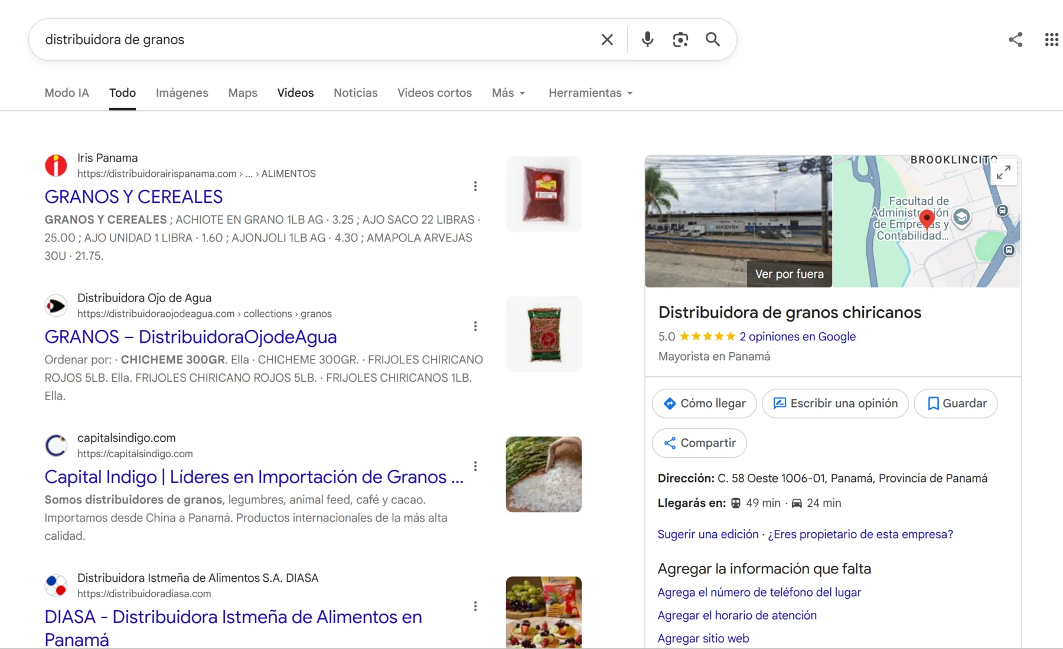Expand the Más dropdown menu
1063x649 pixels.
(508, 93)
